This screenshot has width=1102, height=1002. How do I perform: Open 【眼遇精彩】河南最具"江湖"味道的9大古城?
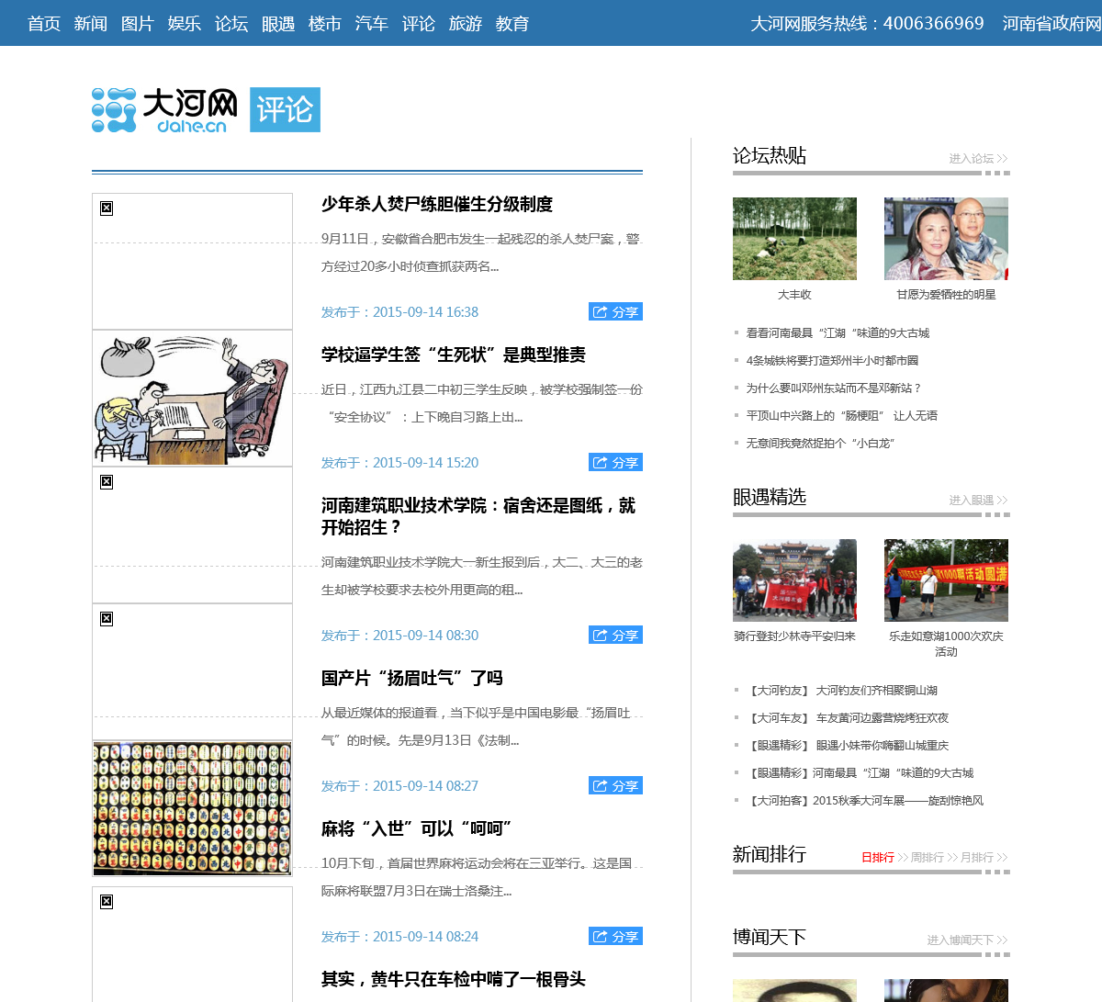pos(860,773)
